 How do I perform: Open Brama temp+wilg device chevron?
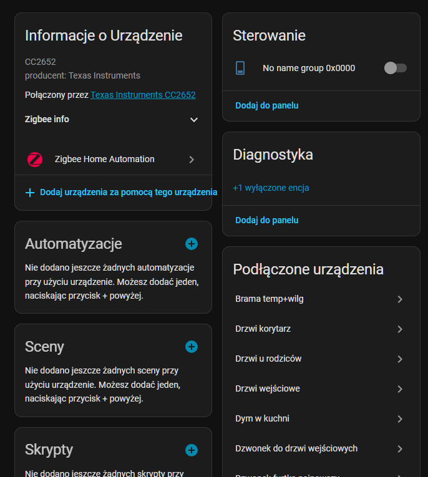pos(400,299)
